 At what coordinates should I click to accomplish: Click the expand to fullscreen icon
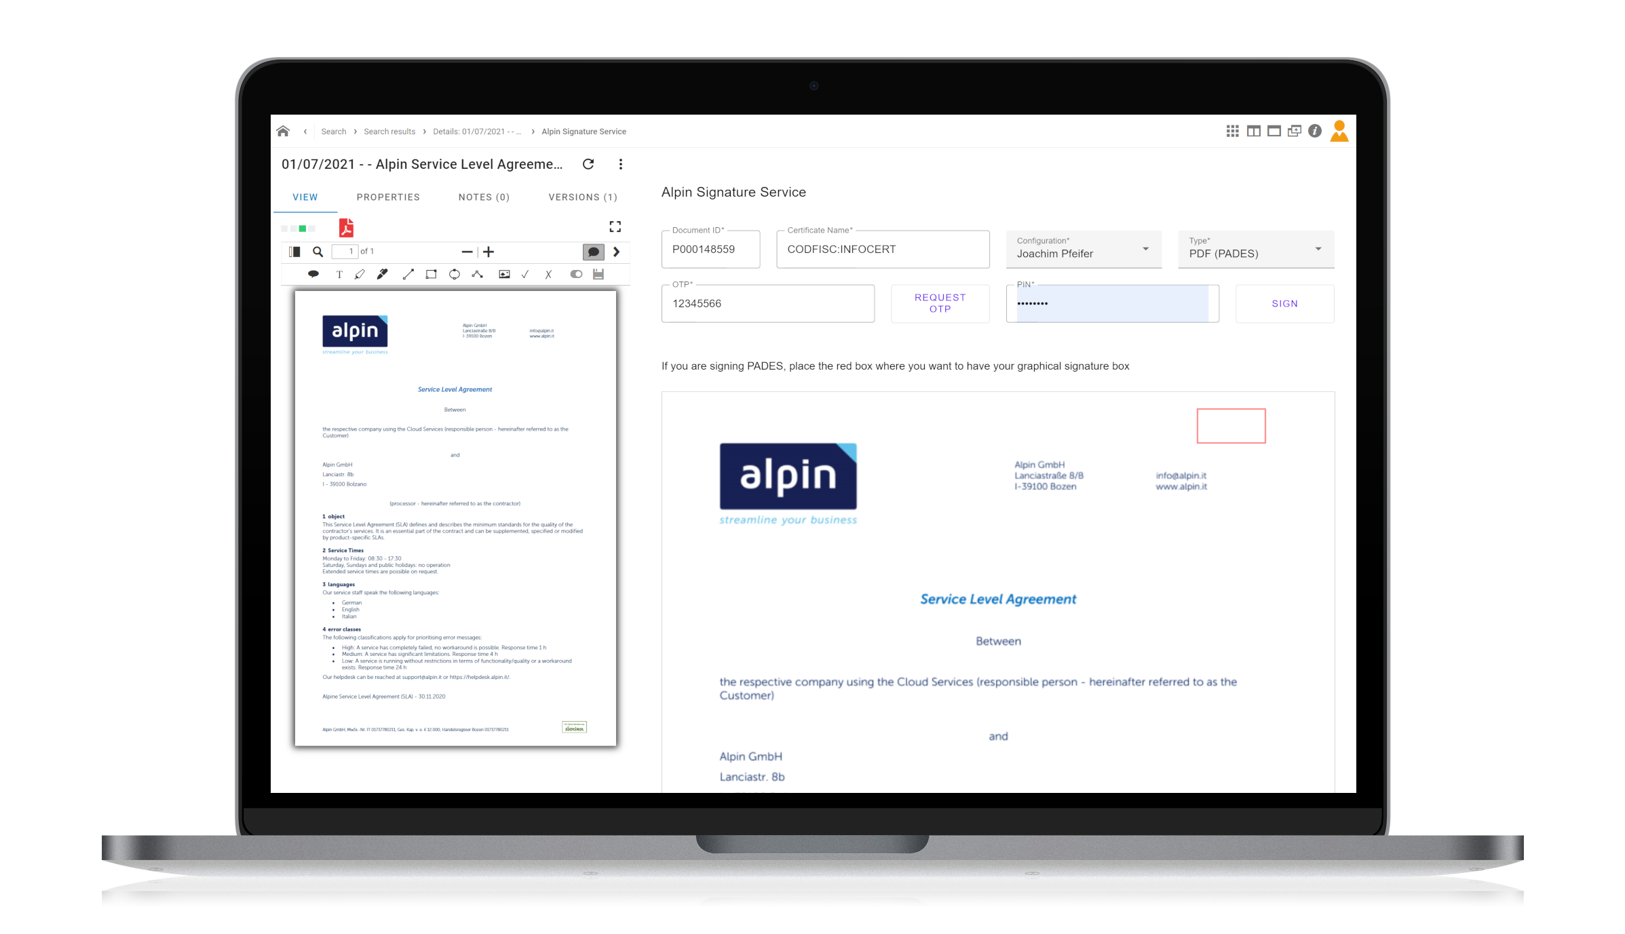[x=615, y=227]
